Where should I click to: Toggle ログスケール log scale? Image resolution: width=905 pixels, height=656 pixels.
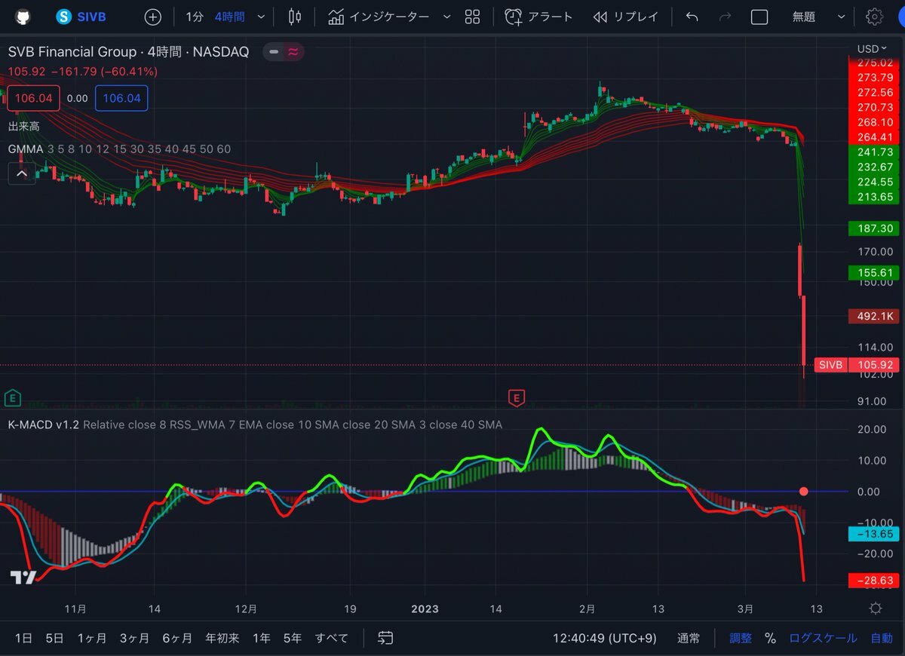tap(823, 638)
